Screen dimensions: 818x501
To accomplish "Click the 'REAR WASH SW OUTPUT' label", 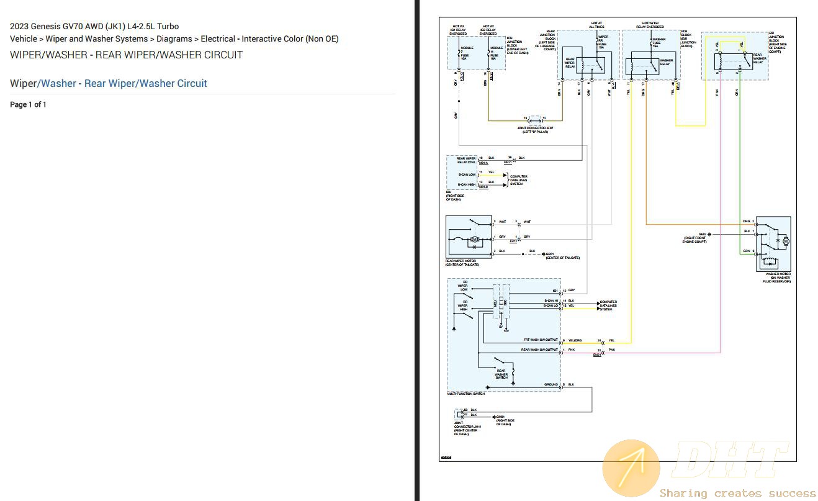I will click(539, 350).
